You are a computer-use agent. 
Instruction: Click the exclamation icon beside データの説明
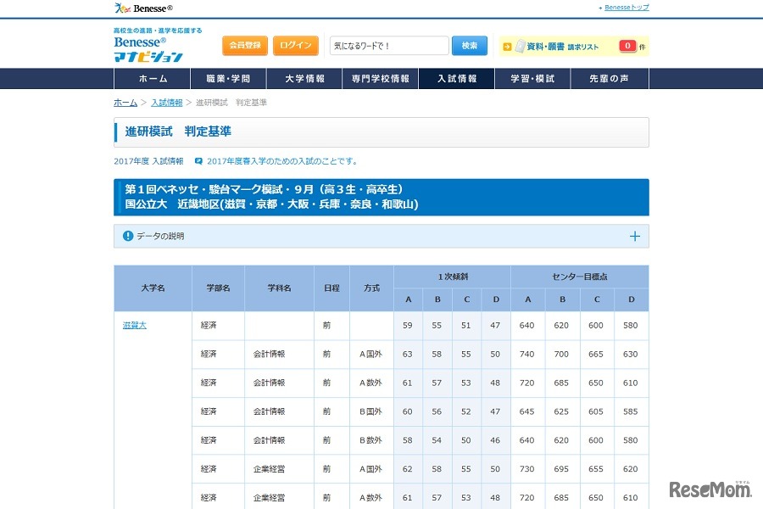127,237
